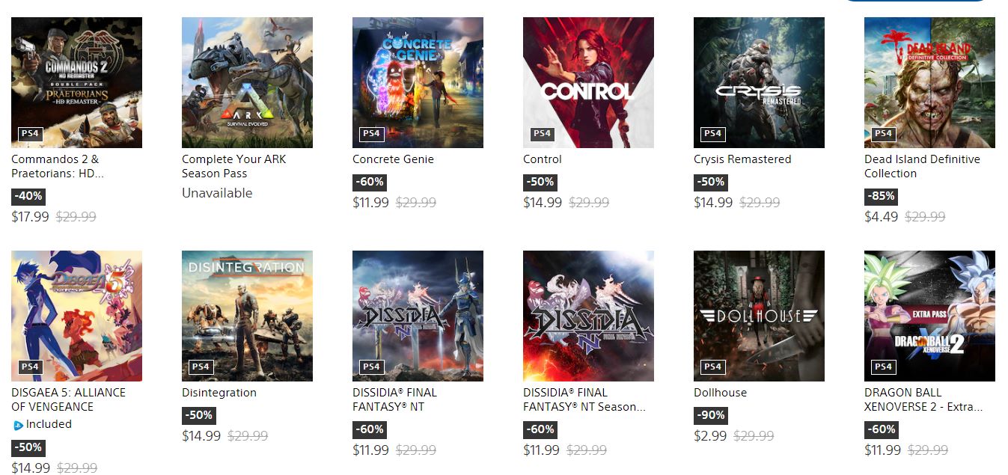Click the PS4 badge on Dollhouse cover
This screenshot has height=475, width=1008.
(x=712, y=367)
